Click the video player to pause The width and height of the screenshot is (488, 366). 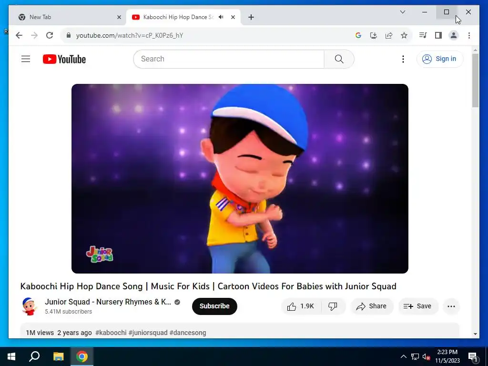coord(240,178)
